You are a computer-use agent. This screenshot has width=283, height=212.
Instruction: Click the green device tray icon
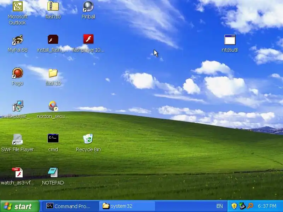point(242,206)
